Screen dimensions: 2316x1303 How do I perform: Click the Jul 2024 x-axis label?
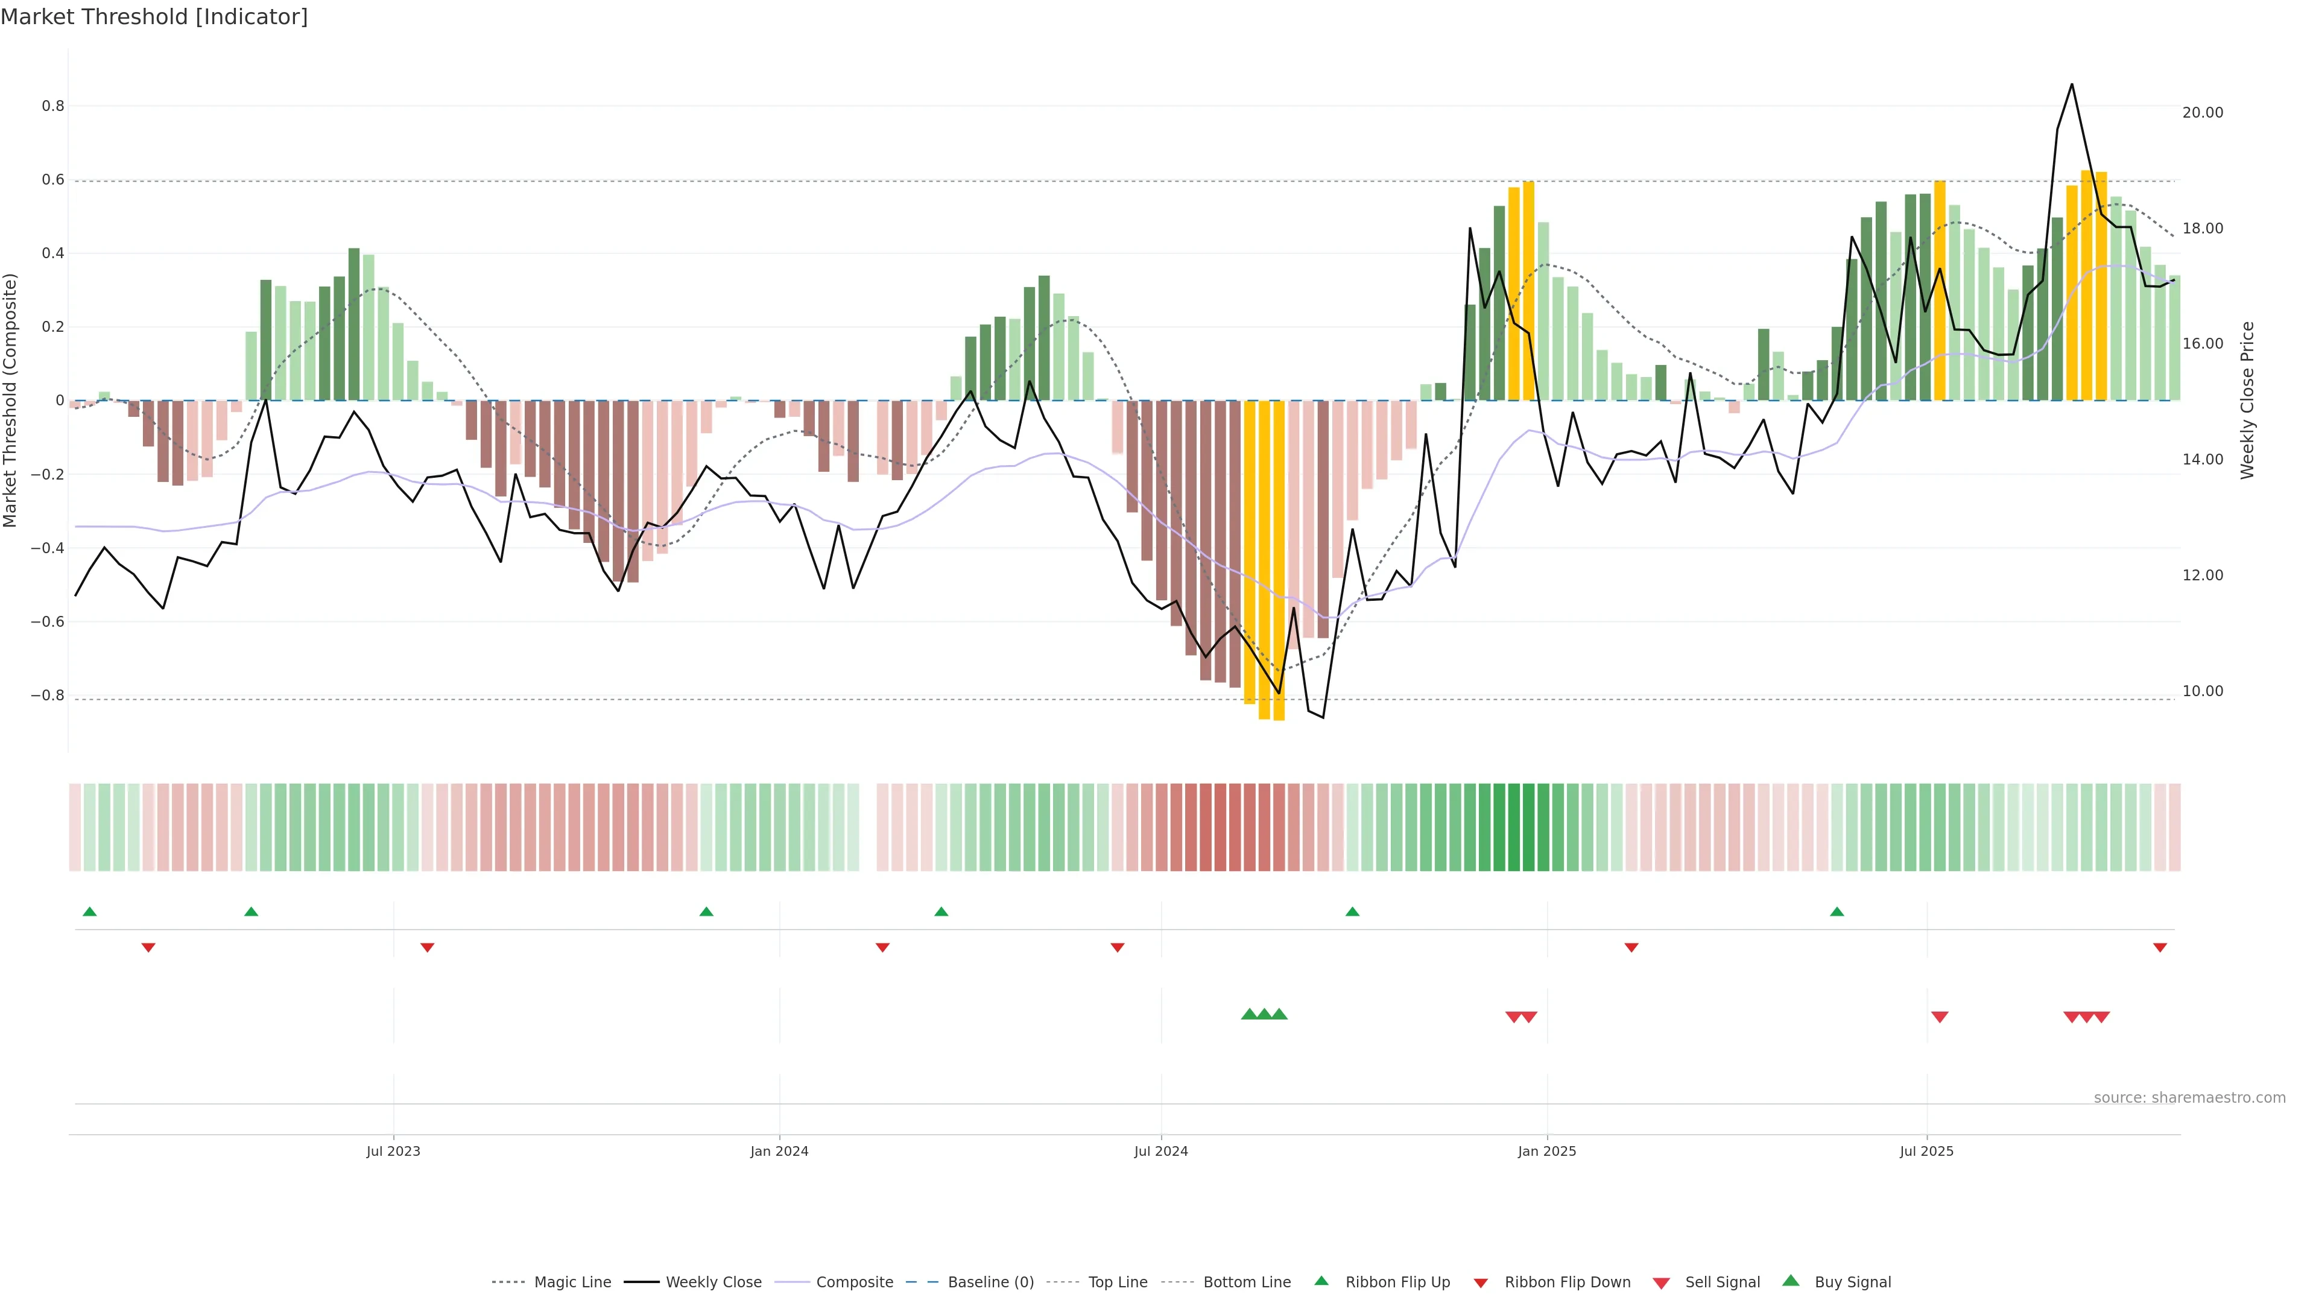(x=1160, y=1151)
